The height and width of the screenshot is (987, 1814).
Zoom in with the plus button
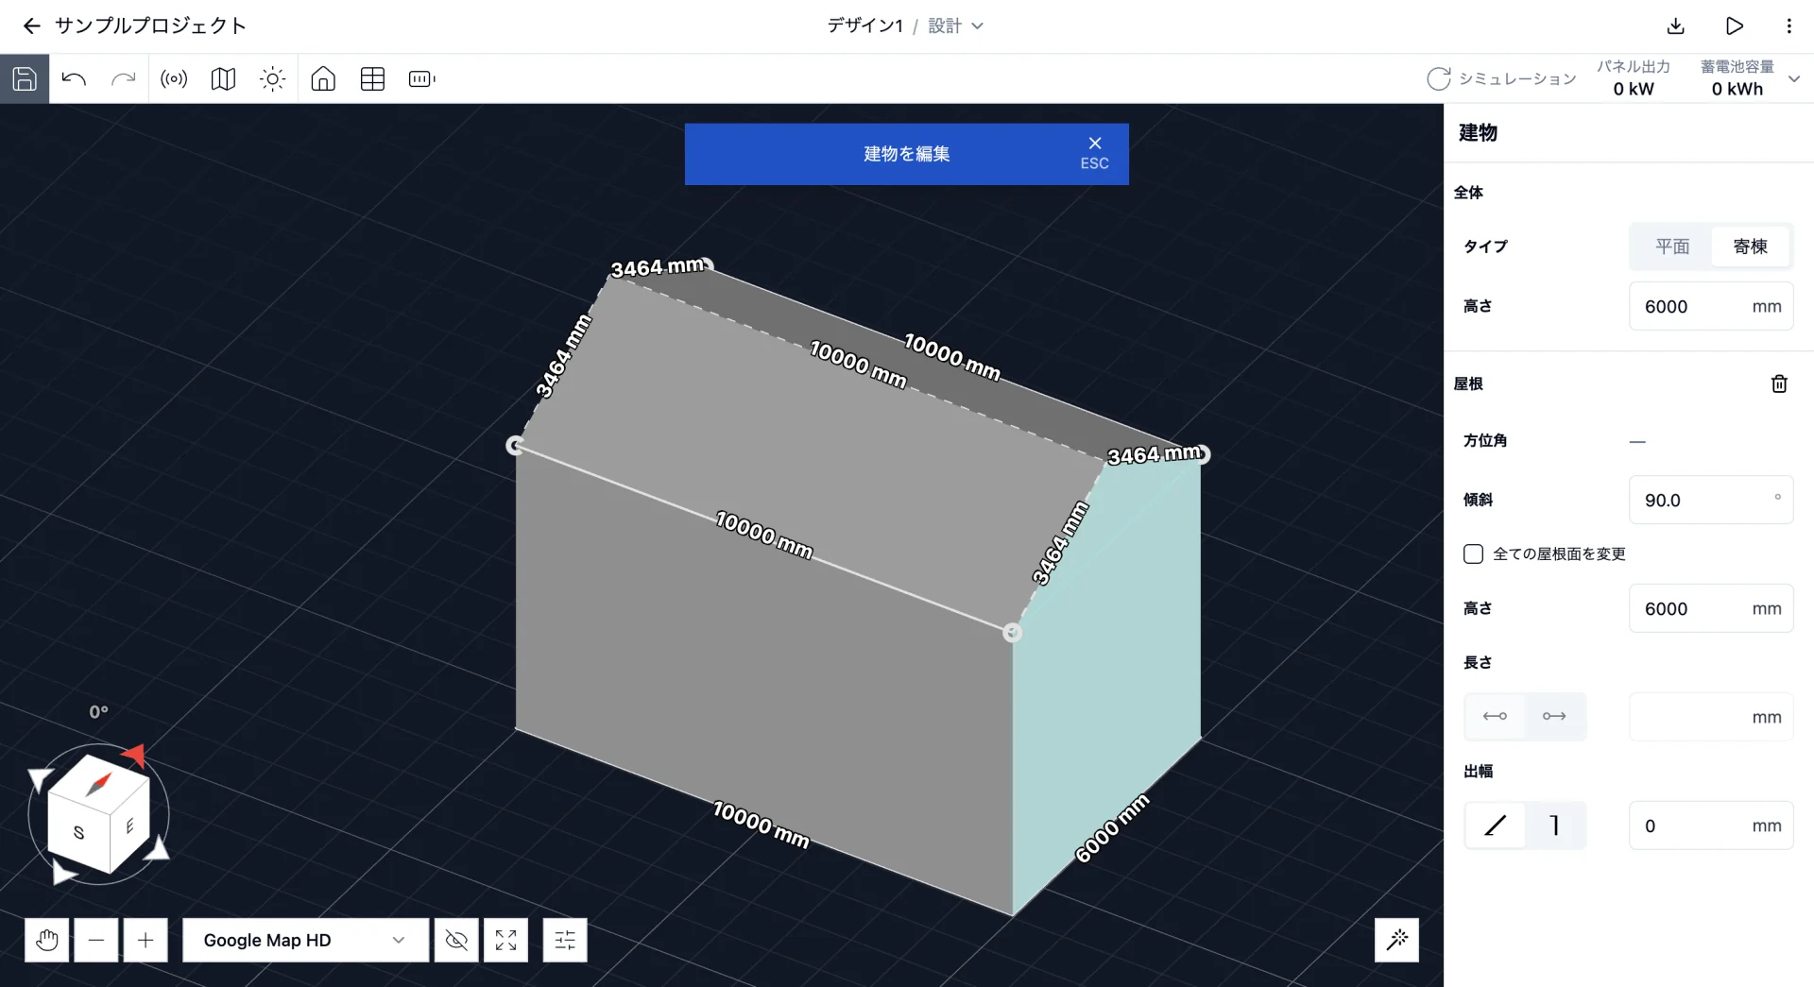[145, 940]
